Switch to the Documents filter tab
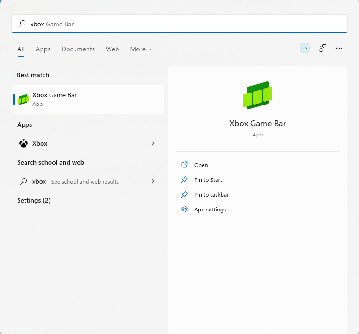 (x=78, y=49)
